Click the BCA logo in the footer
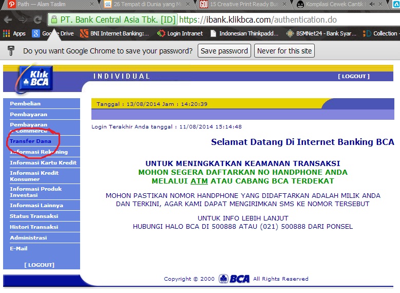The height and width of the screenshot is (293, 400). [234, 279]
